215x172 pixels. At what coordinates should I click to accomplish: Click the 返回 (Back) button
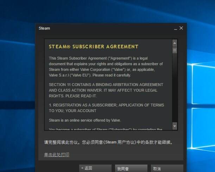[95, 168]
